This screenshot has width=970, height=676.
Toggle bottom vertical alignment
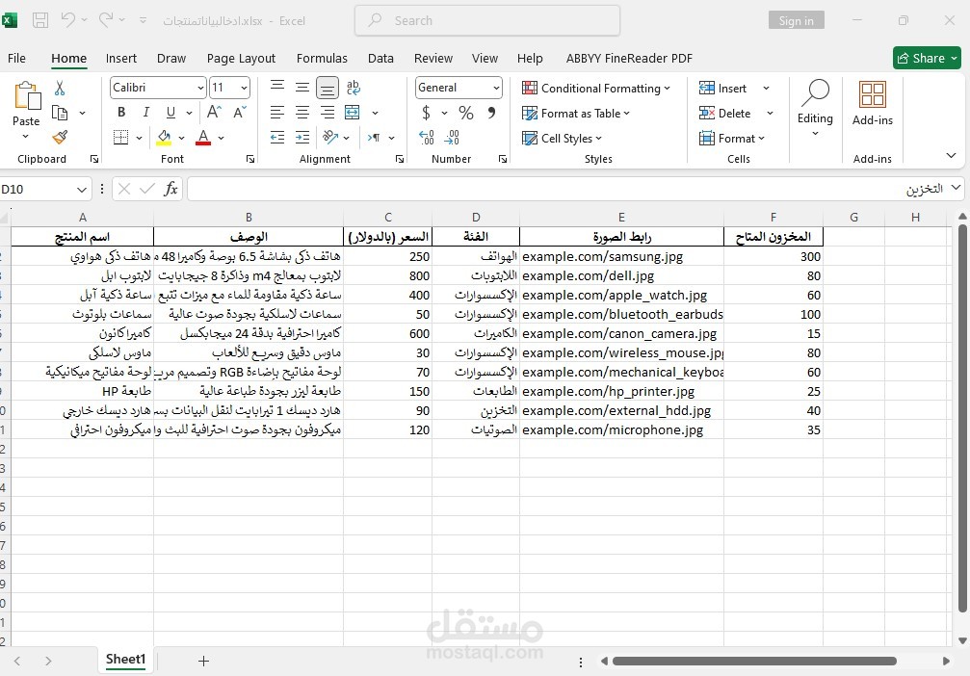click(328, 88)
